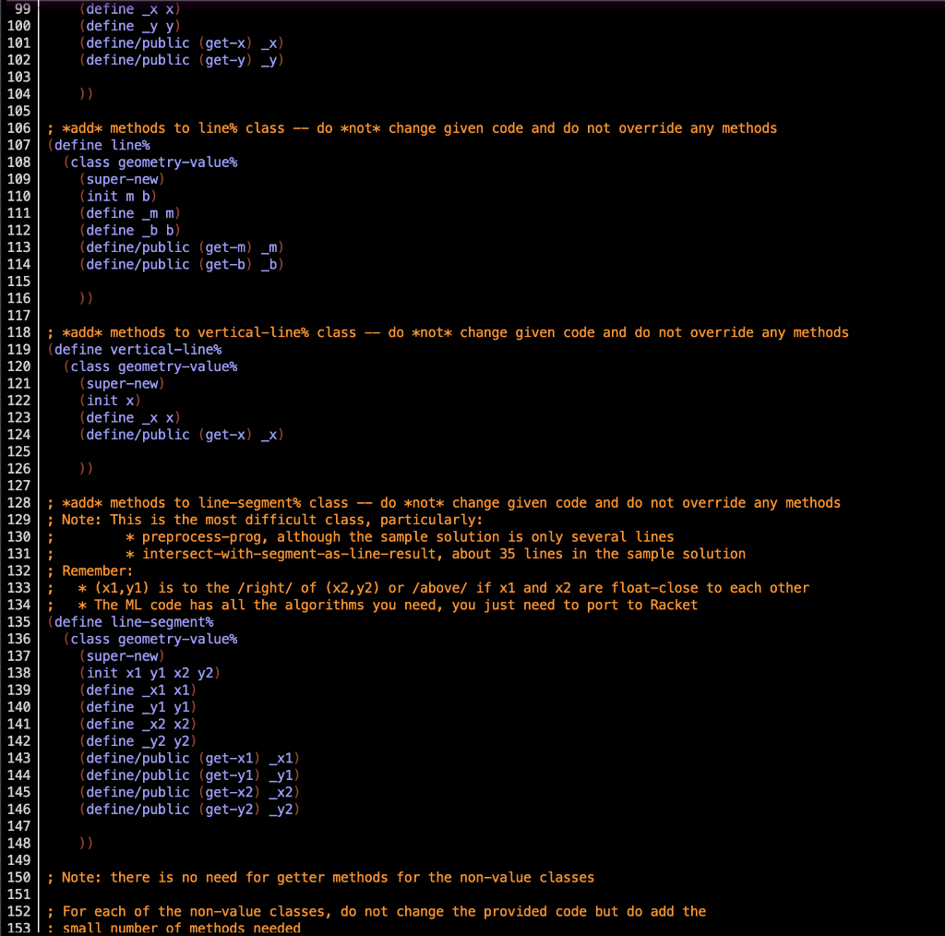Click line number 107 in the gutter
945x936 pixels.
click(18, 145)
